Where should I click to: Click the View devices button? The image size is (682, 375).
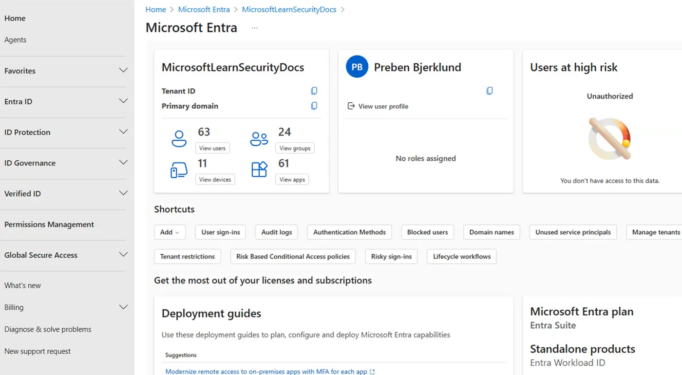pos(215,179)
